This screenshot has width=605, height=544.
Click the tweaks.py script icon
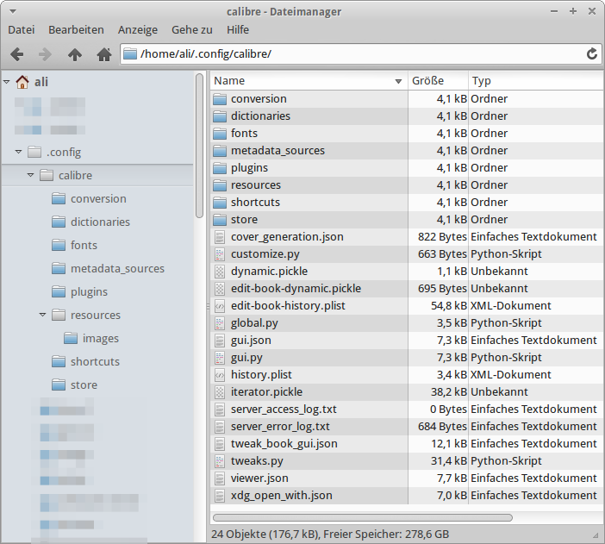pos(220,461)
